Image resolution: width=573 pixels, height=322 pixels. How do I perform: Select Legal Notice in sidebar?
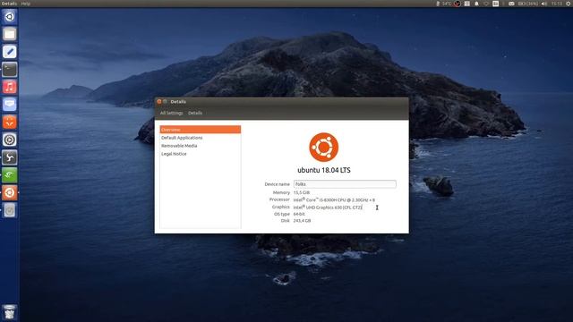click(201, 154)
